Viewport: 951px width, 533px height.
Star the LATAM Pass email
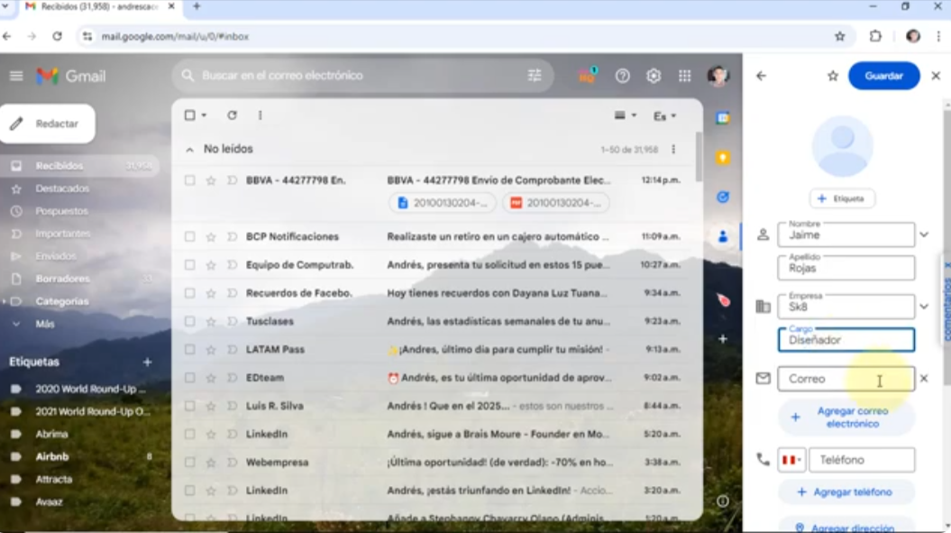[x=210, y=350]
